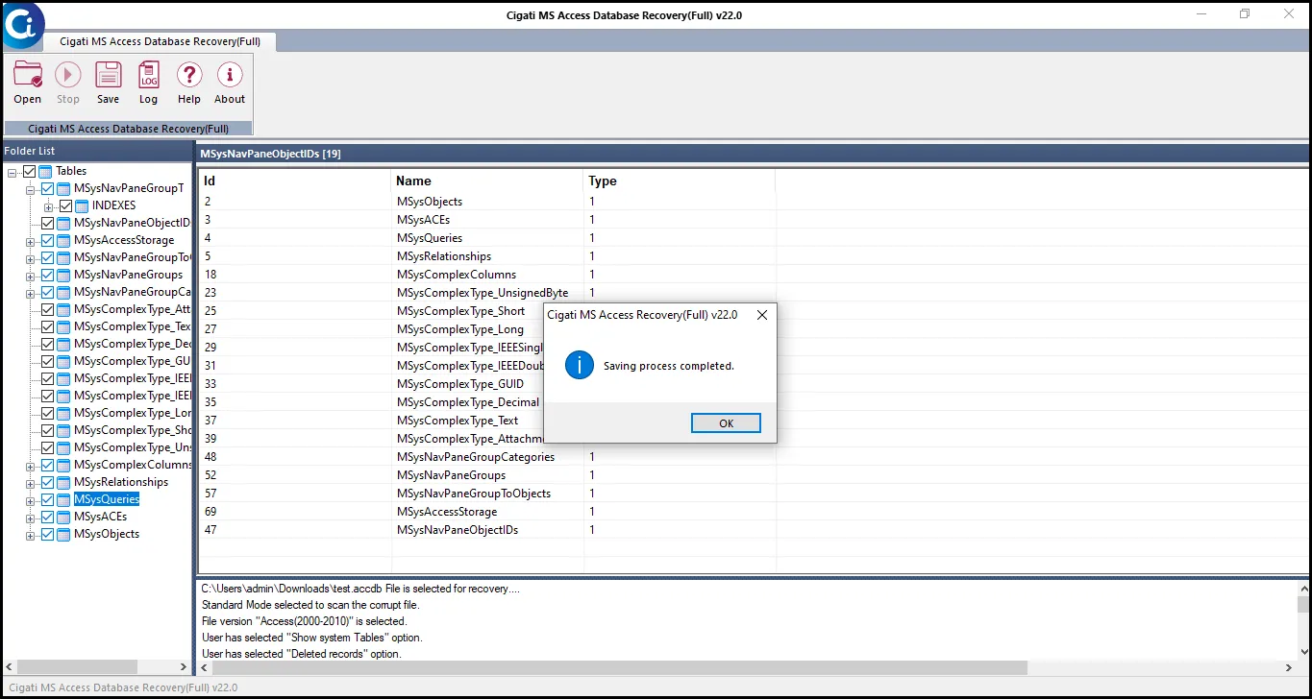Expand the MSysRelationships node
Viewport: 1312px width, 699px height.
point(30,483)
